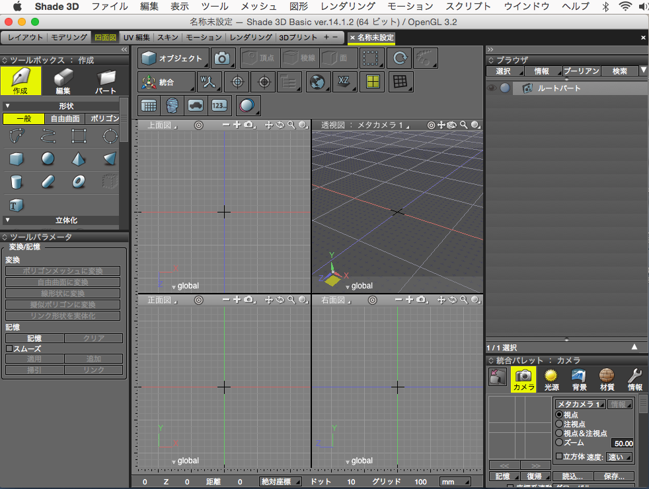The height and width of the screenshot is (489, 649).
Task: Open the オブジェクト mode dropdown
Action: (173, 58)
